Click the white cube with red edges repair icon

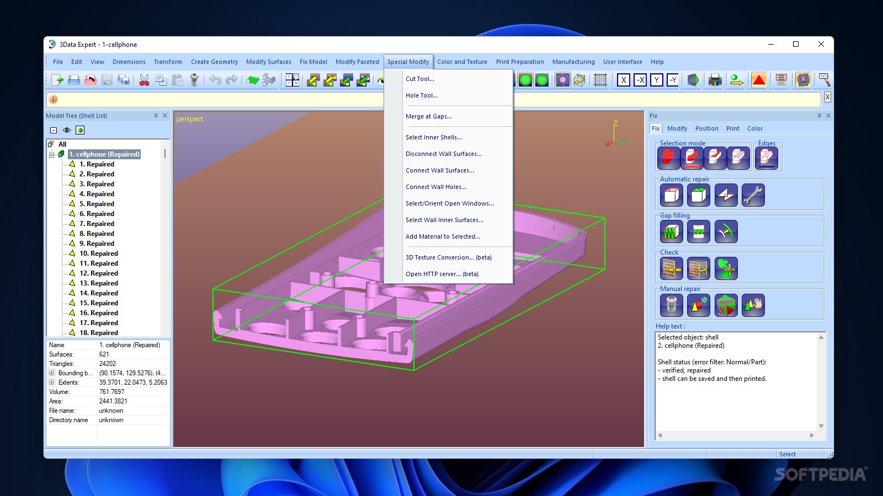[x=672, y=195]
